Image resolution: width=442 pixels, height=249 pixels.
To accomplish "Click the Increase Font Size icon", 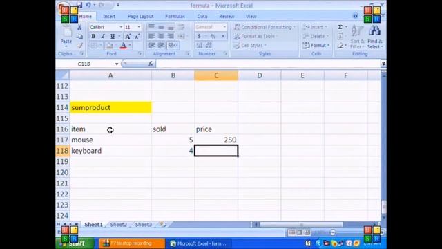I will pyautogui.click(x=128, y=36).
